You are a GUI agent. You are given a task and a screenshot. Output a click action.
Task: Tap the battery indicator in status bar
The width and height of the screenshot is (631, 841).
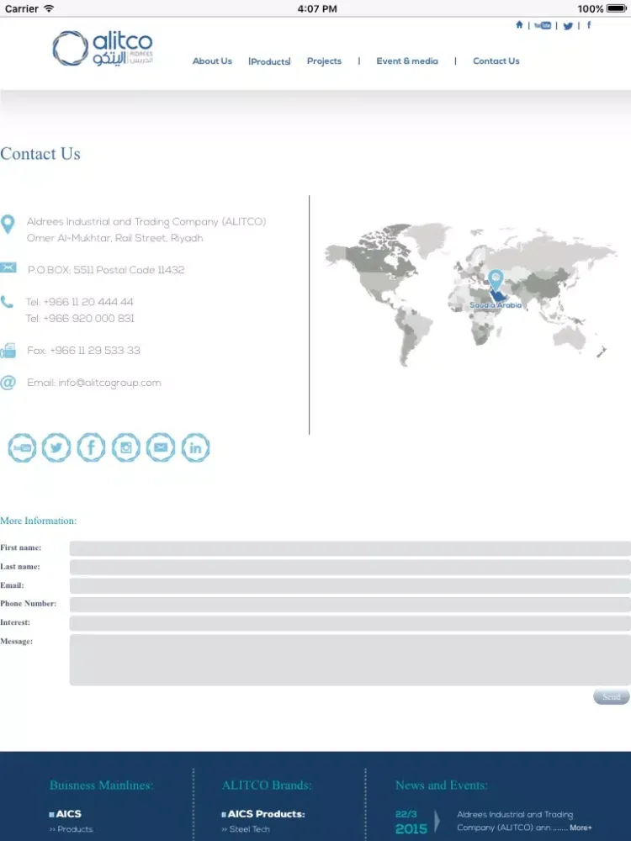[x=617, y=8]
